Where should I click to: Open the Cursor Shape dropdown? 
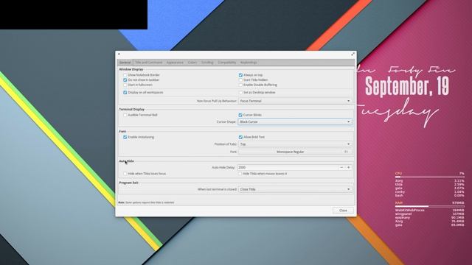coord(295,122)
